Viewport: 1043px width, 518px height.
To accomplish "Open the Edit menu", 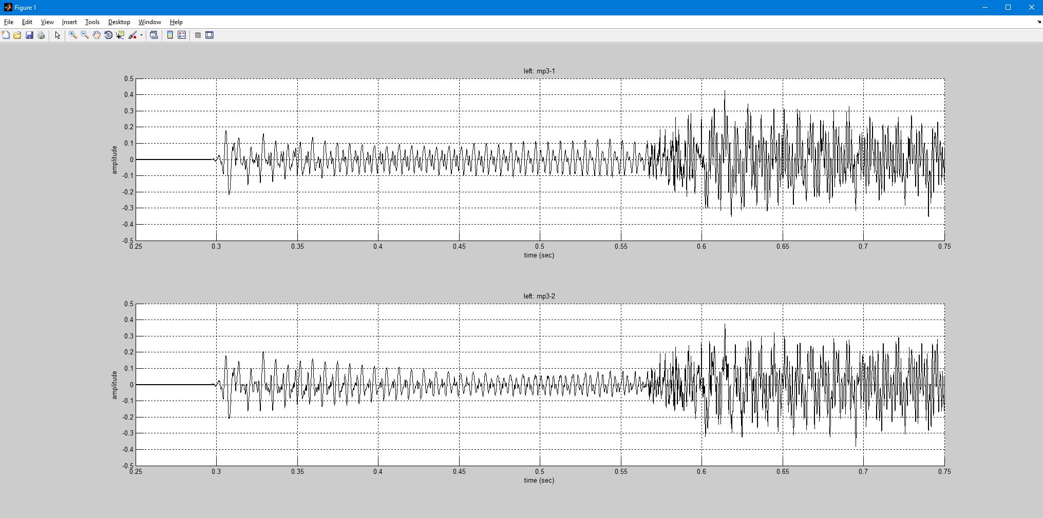I will click(x=27, y=22).
